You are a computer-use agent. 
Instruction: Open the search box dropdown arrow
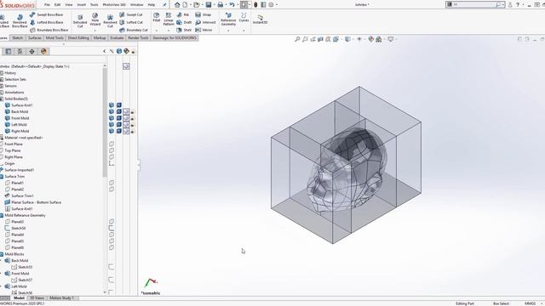503,5
